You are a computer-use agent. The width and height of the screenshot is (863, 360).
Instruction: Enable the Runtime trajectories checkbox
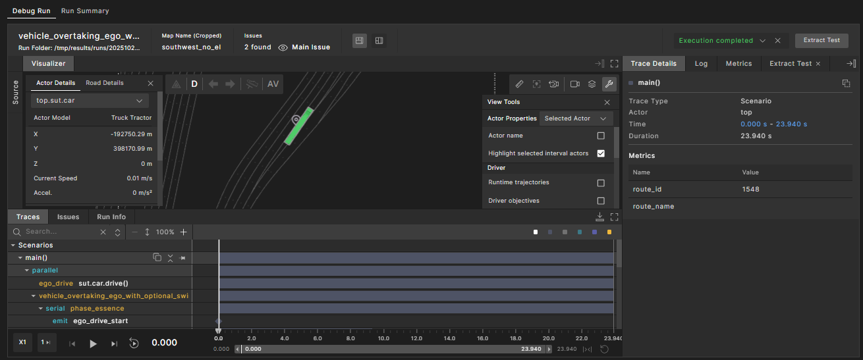[x=600, y=183]
